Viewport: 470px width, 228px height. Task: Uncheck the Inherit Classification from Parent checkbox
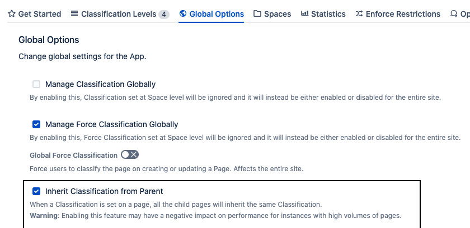(x=36, y=191)
